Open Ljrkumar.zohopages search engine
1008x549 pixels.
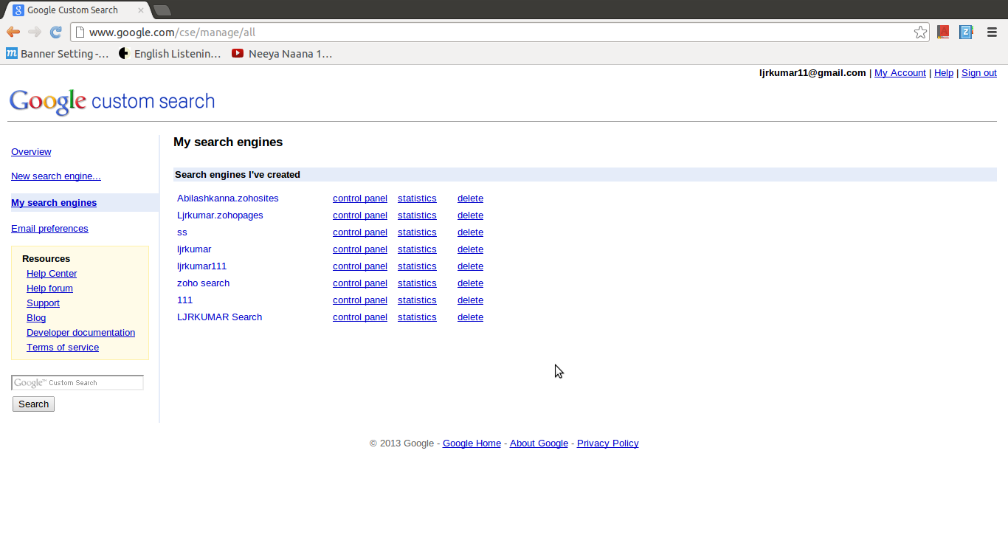coord(220,215)
